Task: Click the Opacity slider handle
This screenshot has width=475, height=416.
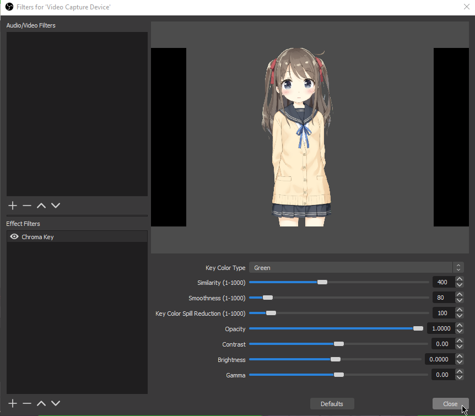Action: click(x=418, y=328)
